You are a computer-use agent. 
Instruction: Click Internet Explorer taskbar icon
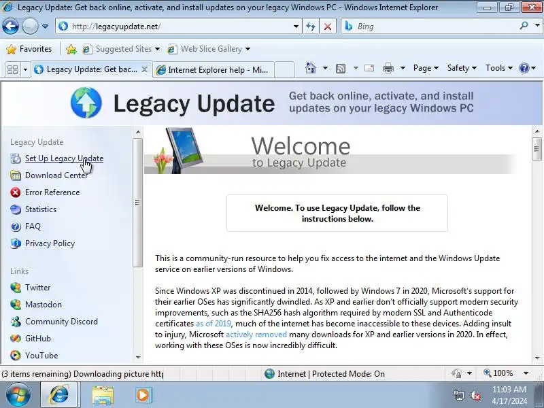60,395
